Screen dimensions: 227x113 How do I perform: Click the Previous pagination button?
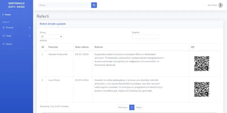123,107
